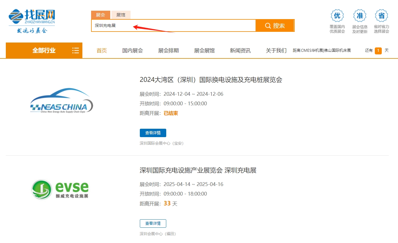
Task: Click the 距离CMES华机展 countdown notice
Action: pyautogui.click(x=322, y=50)
